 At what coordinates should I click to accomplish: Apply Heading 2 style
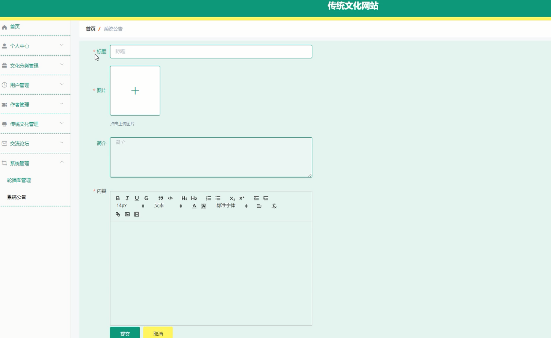(x=194, y=198)
